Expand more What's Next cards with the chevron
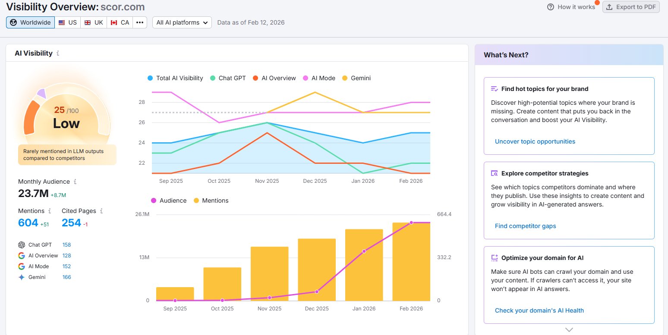668x335 pixels. click(569, 330)
